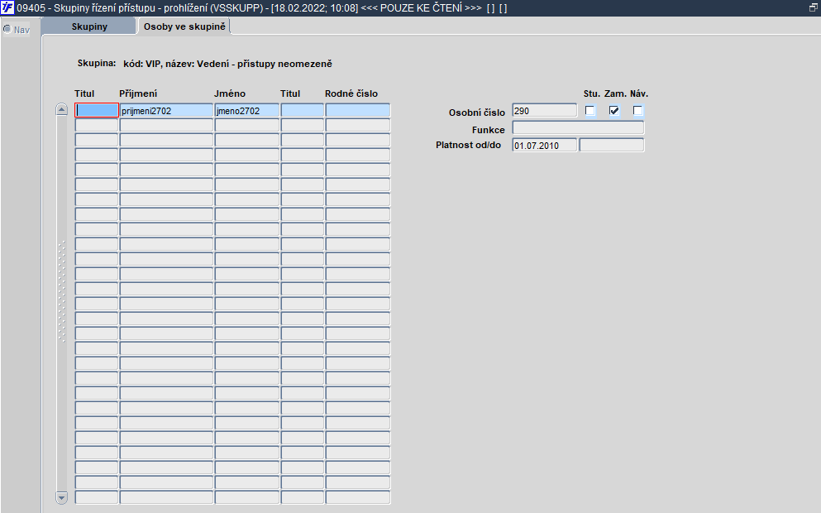Toggle the Zam. checkbox
The image size is (821, 513).
(x=614, y=111)
